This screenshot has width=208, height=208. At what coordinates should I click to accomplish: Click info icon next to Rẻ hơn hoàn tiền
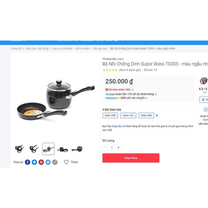coord(133,90)
